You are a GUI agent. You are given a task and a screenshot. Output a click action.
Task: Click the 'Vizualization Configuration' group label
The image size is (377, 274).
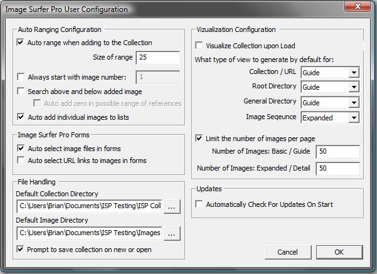coord(236,29)
